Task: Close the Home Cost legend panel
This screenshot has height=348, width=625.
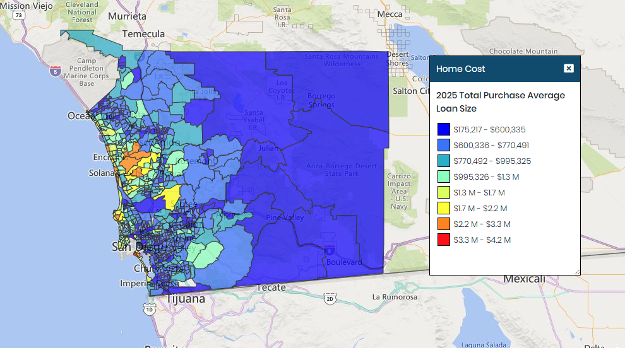Action: click(569, 69)
